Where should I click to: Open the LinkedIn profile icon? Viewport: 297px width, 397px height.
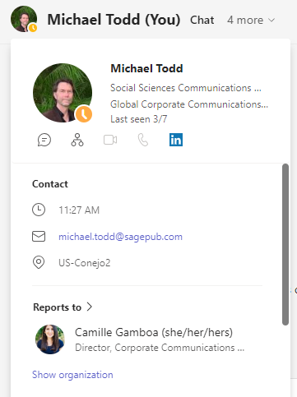pyautogui.click(x=176, y=140)
